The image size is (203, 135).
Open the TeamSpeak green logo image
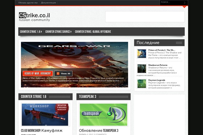(x=104, y=115)
